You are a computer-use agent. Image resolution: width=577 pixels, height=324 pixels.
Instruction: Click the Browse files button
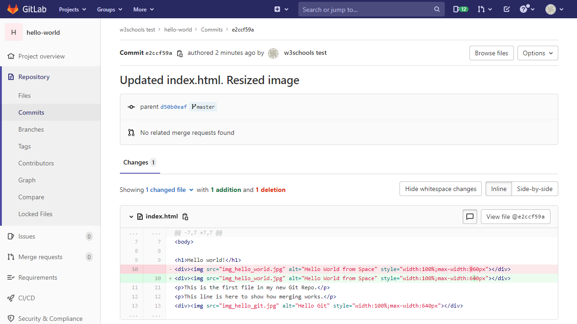point(491,53)
